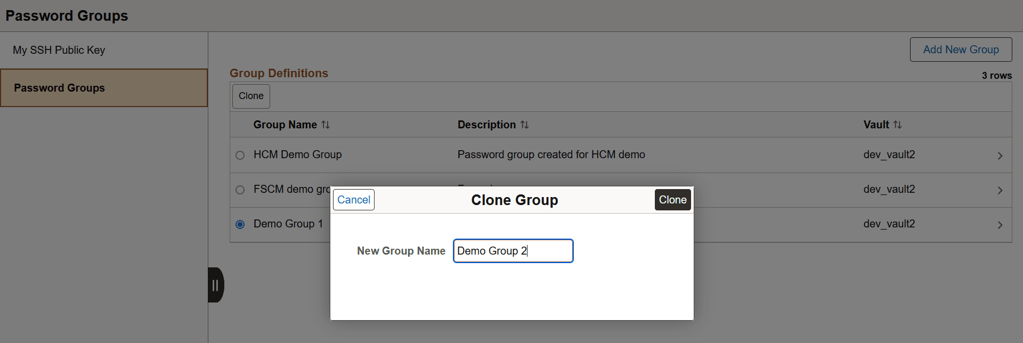Click inside the New Group Name field
Image resolution: width=1023 pixels, height=343 pixels.
point(513,250)
